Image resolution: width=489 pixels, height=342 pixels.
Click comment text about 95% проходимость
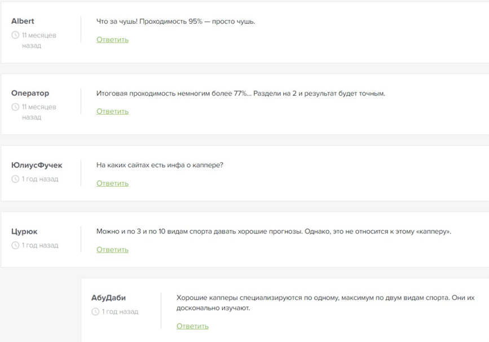pos(175,21)
